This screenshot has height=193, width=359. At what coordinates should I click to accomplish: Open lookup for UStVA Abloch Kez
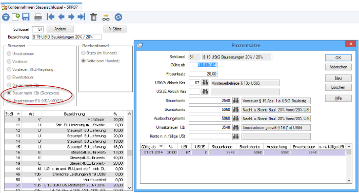point(205,83)
